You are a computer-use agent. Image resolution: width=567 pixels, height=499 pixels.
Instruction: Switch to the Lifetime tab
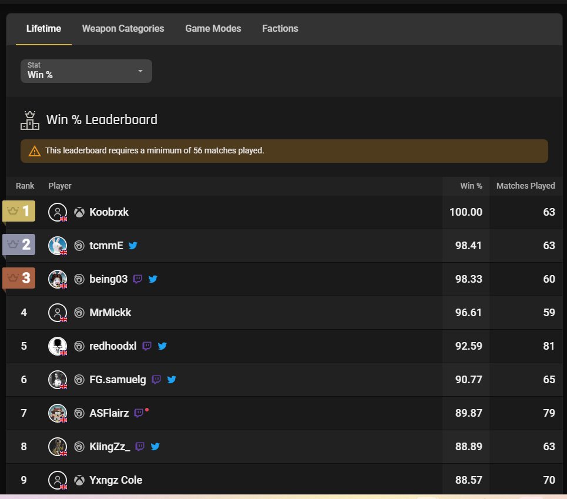[43, 29]
